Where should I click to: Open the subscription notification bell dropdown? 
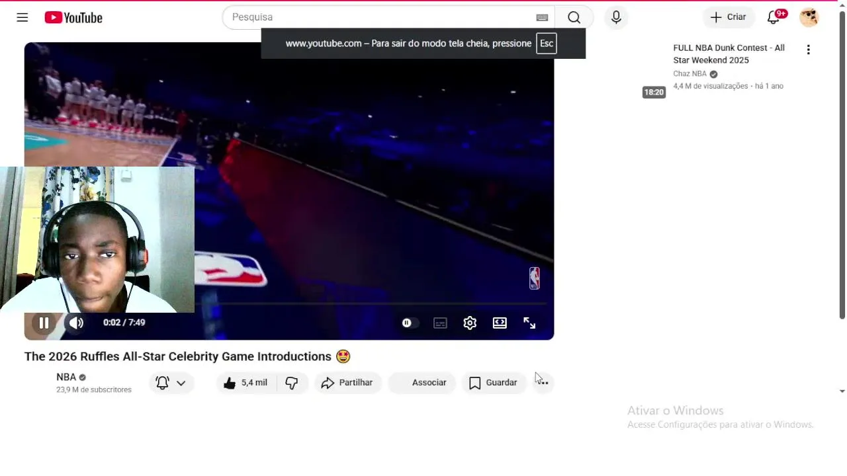point(171,382)
